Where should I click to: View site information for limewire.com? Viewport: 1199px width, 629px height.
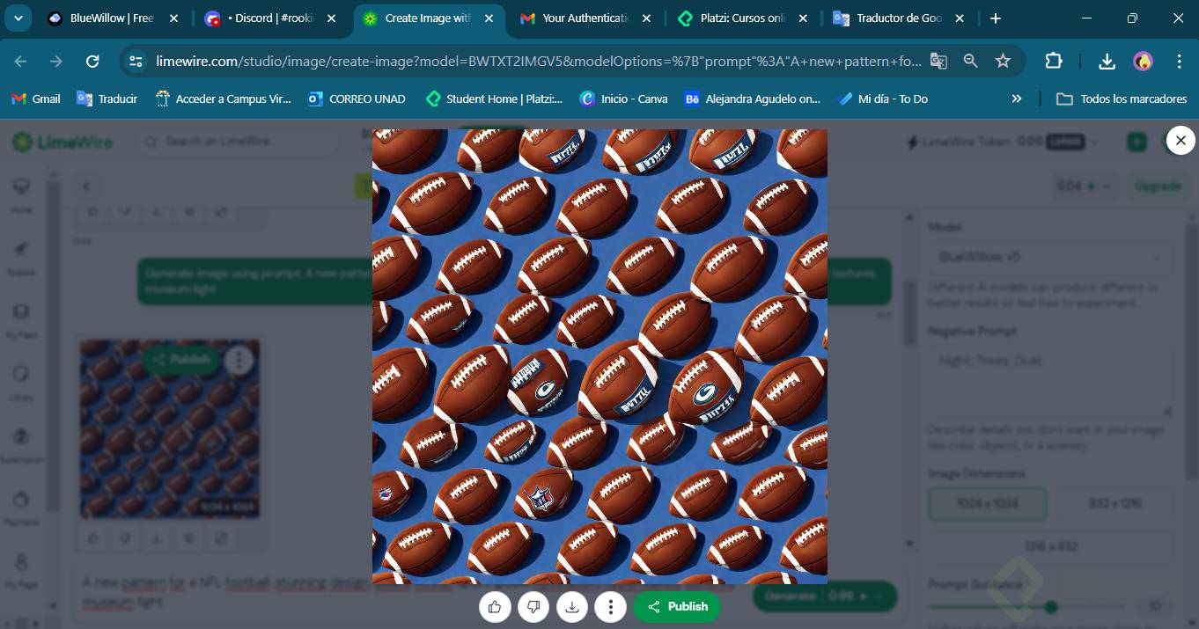pyautogui.click(x=136, y=61)
